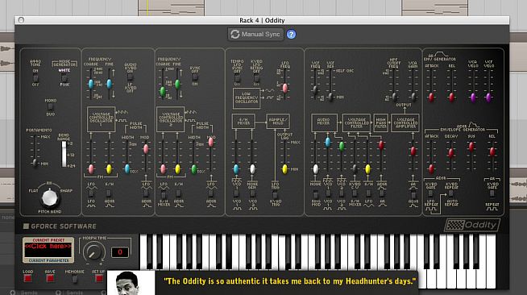Click the VCA Gain slider
Screen dimensions: 527x295
413,97
